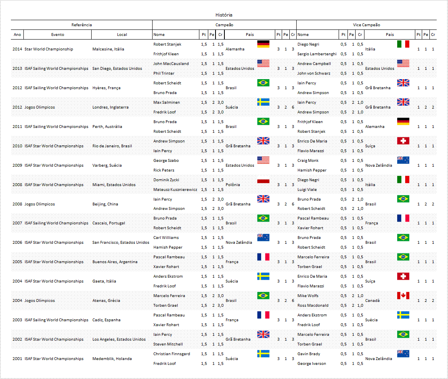Select the 'Buenos Aires, Argentina' cell
Screen dimensions: 448x379
(115, 262)
